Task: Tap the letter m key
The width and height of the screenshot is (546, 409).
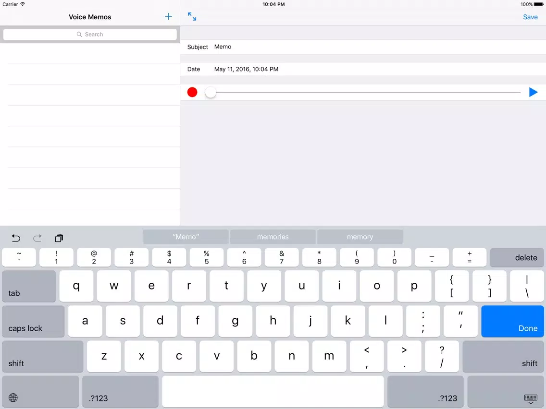Action: pyautogui.click(x=329, y=357)
